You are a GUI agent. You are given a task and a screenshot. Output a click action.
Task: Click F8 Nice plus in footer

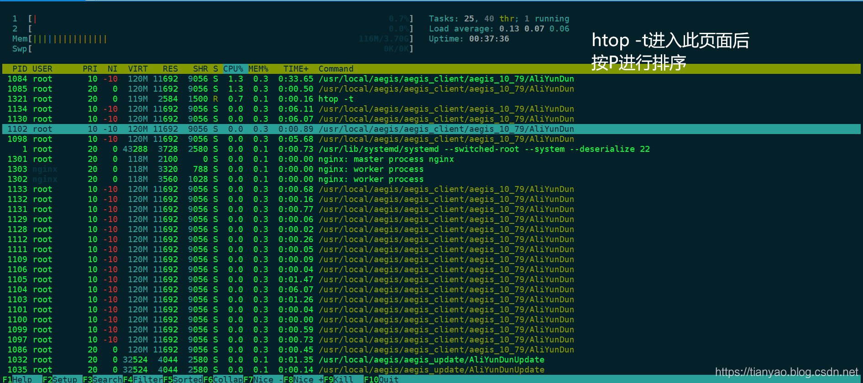pos(303,379)
